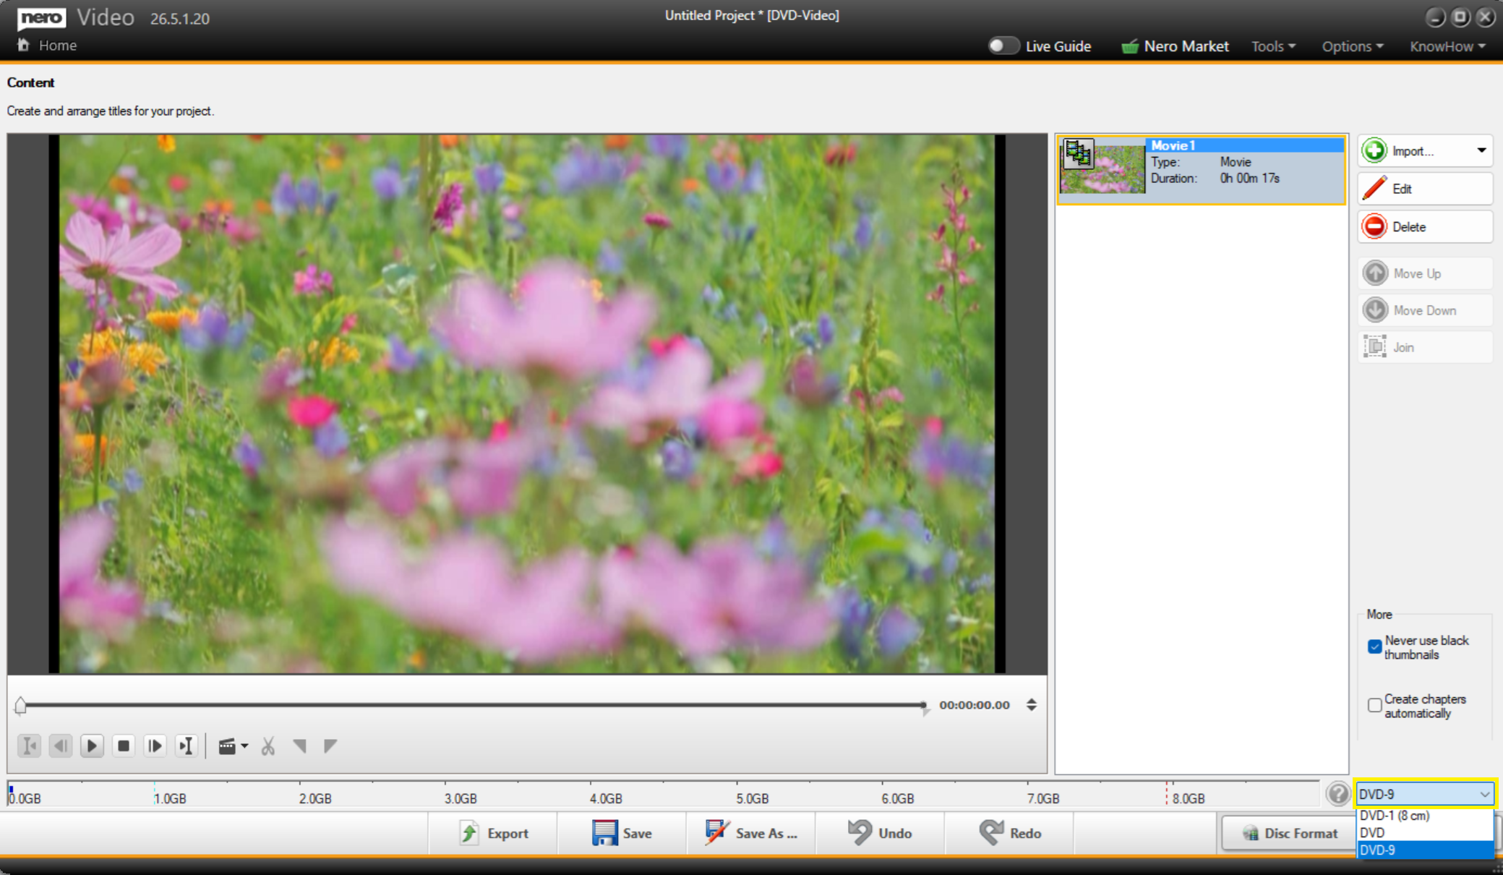Viewport: 1503px width, 875px height.
Task: Select DVD-1 (8 cm) from disc list
Action: click(x=1395, y=816)
